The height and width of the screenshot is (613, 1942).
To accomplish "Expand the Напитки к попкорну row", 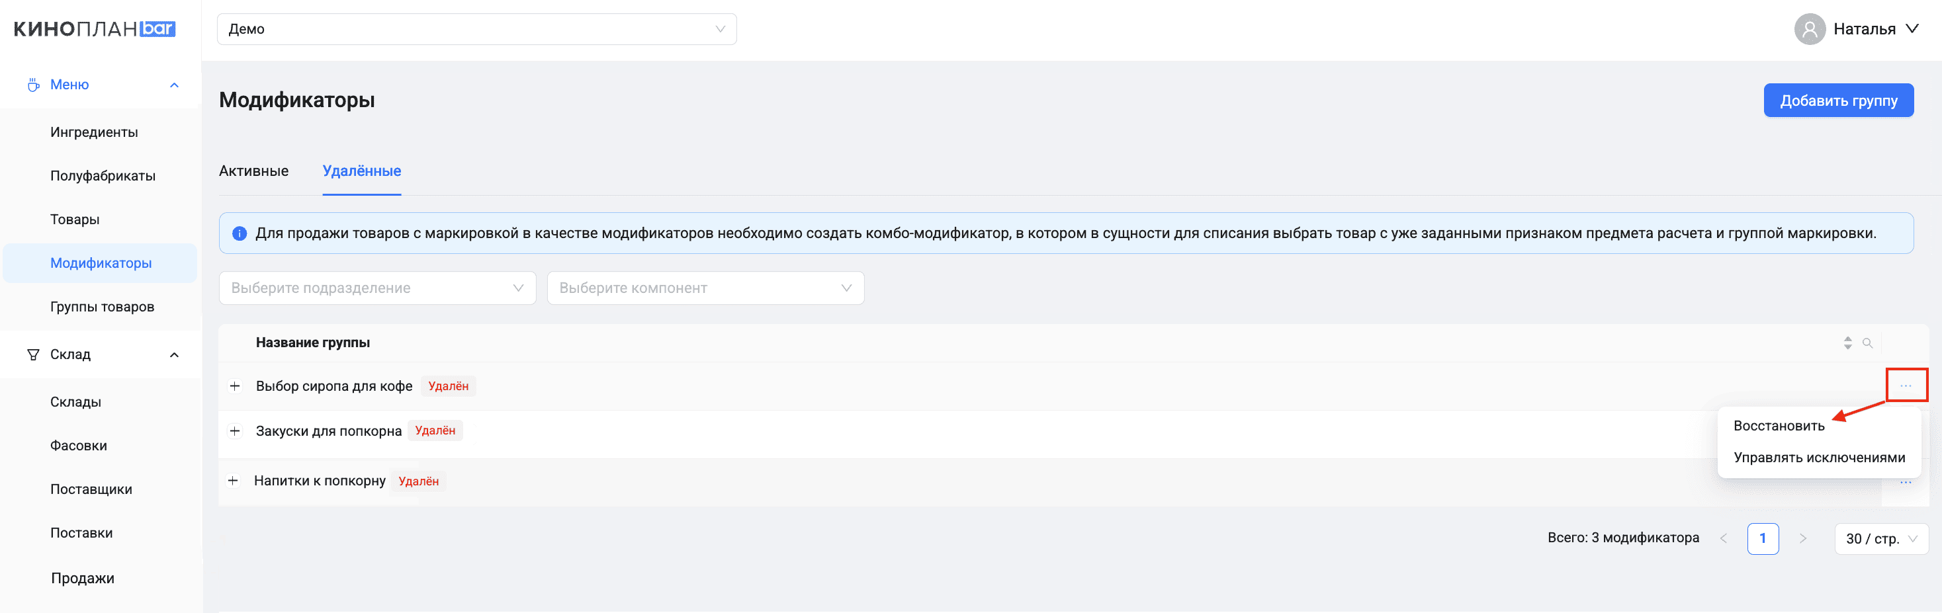I will tap(234, 481).
